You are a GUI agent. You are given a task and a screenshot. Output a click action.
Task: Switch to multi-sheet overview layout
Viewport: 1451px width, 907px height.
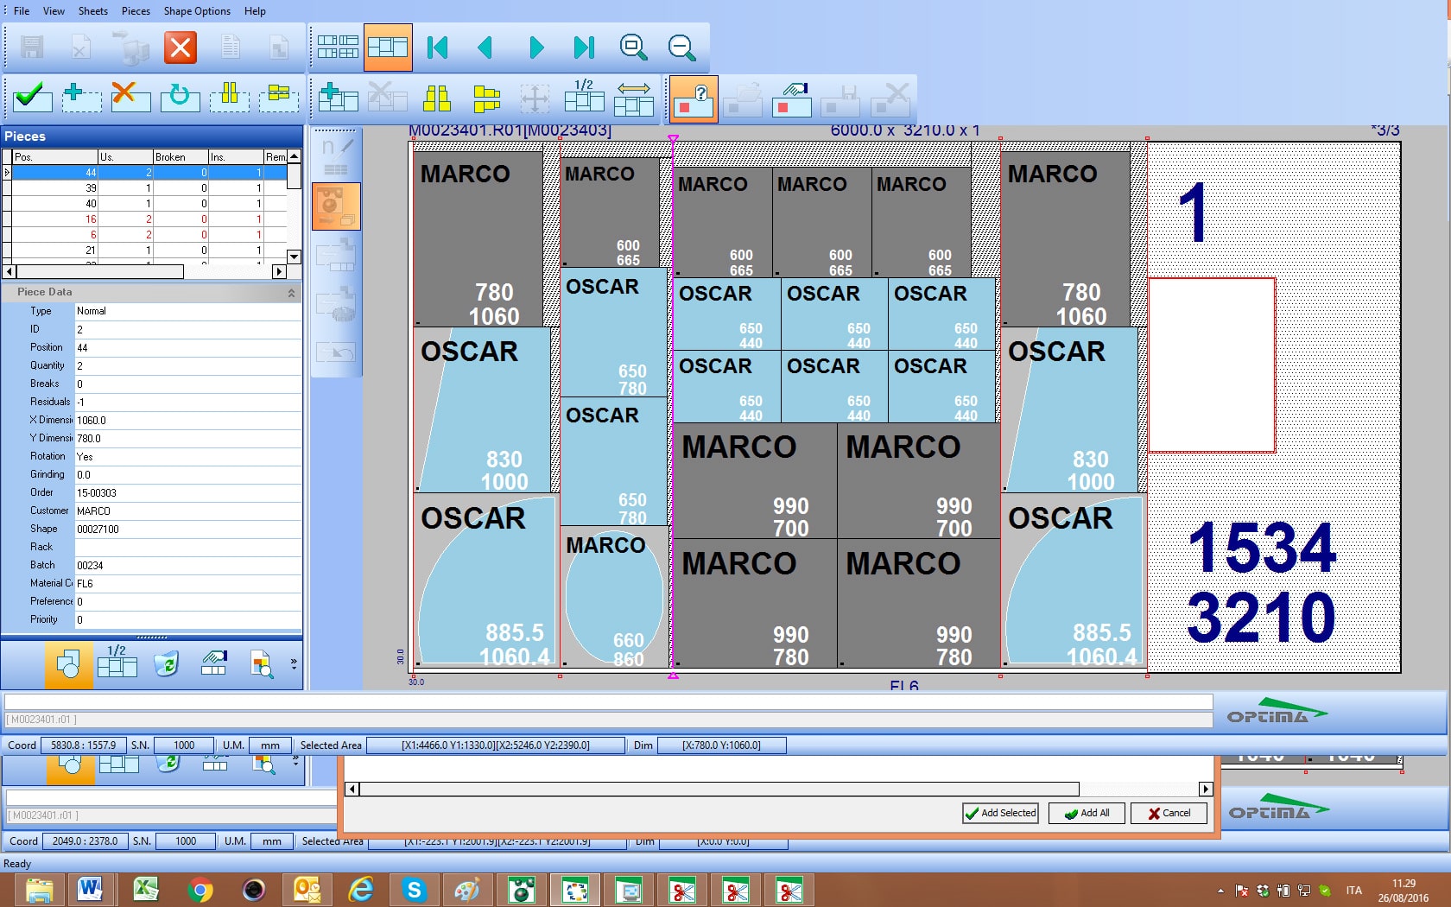click(x=338, y=48)
